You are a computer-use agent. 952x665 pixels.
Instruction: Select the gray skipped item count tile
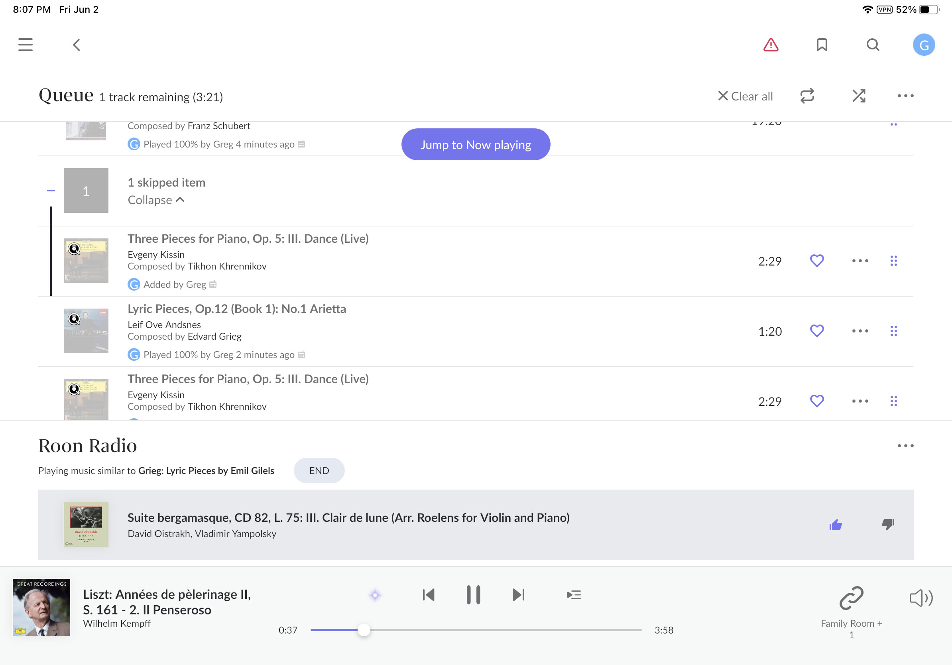tap(86, 191)
